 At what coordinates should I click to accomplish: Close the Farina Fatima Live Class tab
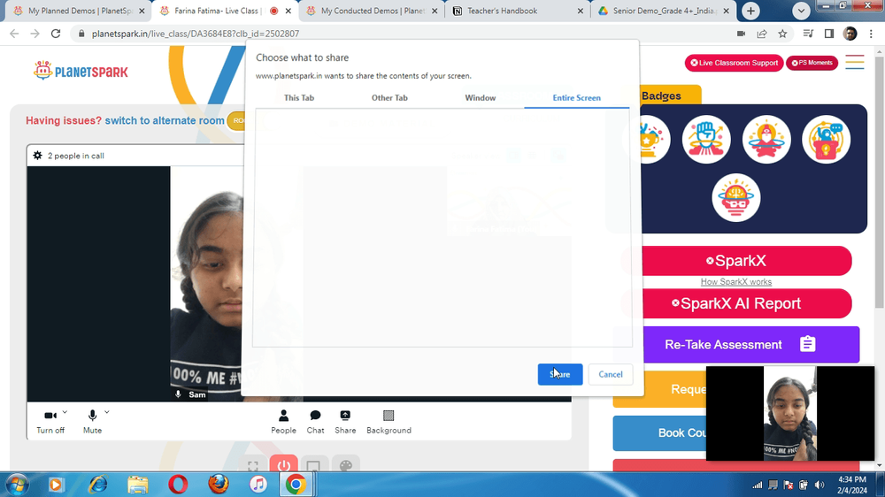[288, 11]
